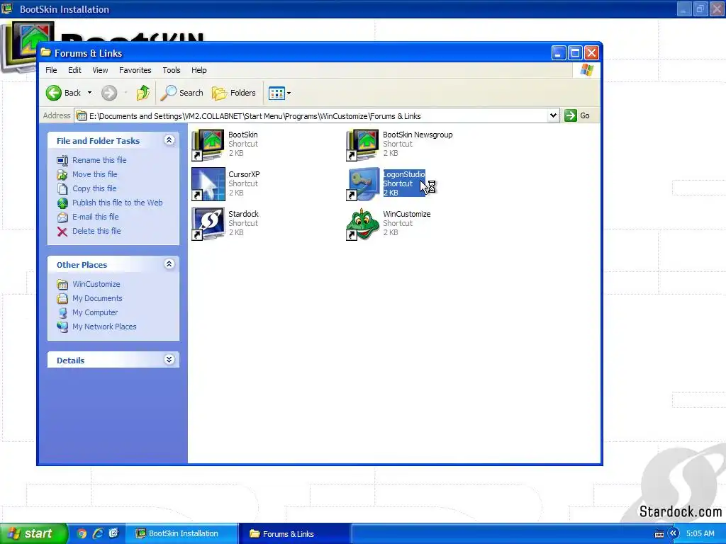Minimize the Forums & Links window

[559, 53]
